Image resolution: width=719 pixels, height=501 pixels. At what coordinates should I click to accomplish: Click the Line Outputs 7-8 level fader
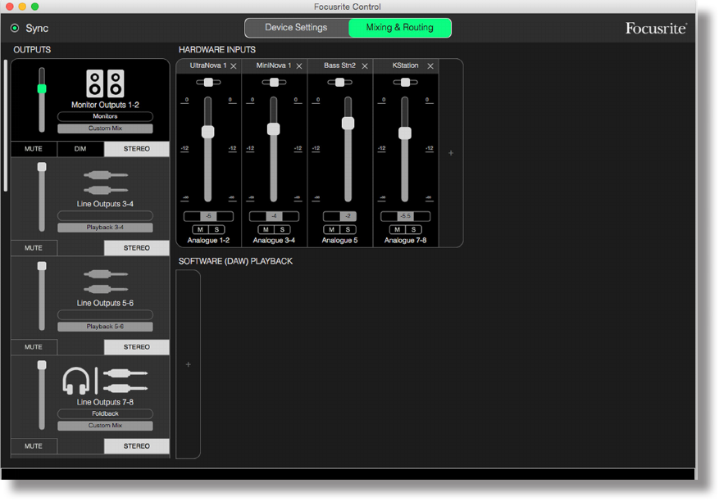(42, 365)
